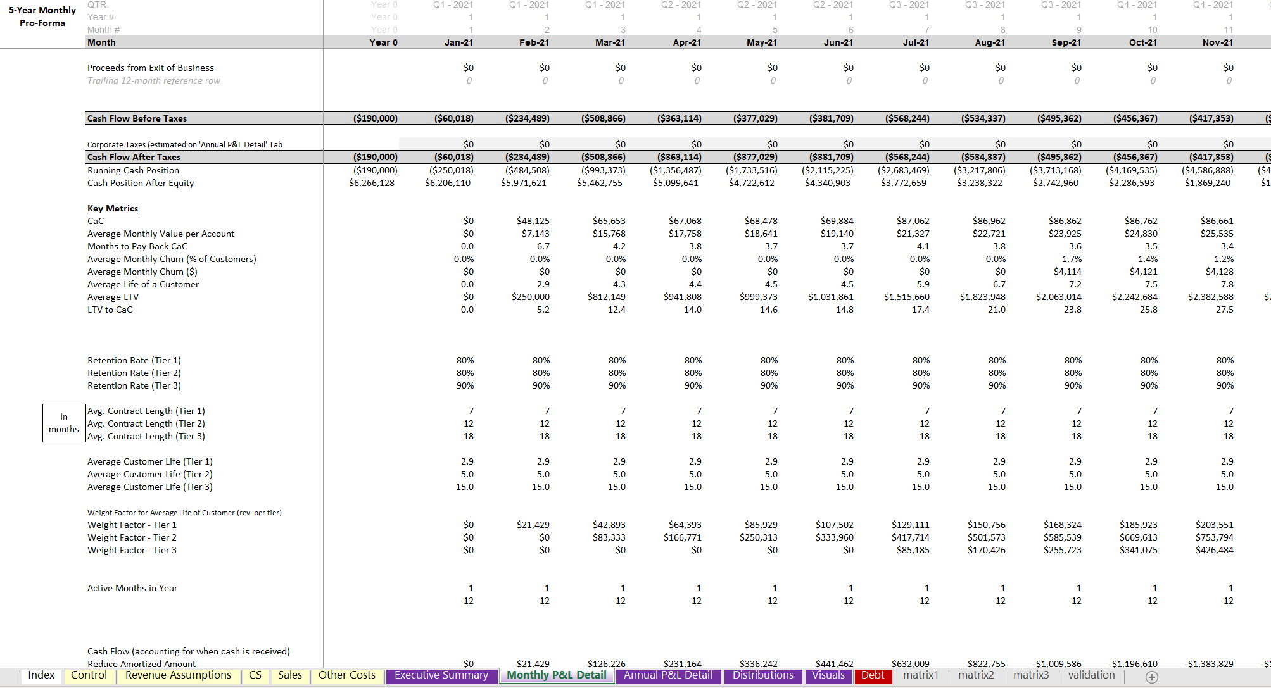Switch to the Sales sheet
This screenshot has height=688, width=1271.
point(289,675)
